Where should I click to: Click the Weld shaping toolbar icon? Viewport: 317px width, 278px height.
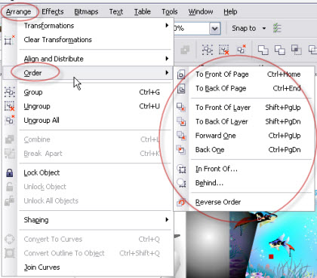coord(263,50)
